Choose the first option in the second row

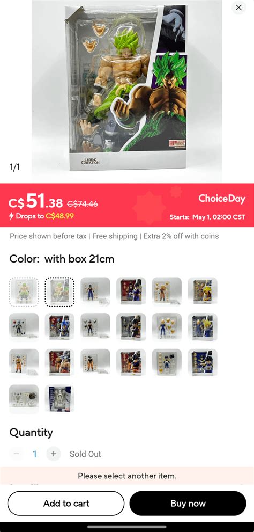24,327
